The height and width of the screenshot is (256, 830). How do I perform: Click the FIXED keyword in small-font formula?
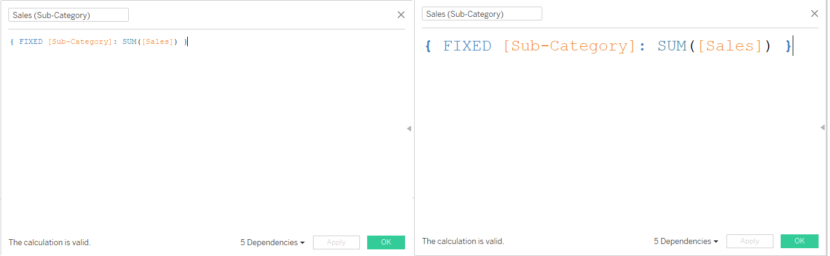[x=31, y=41]
